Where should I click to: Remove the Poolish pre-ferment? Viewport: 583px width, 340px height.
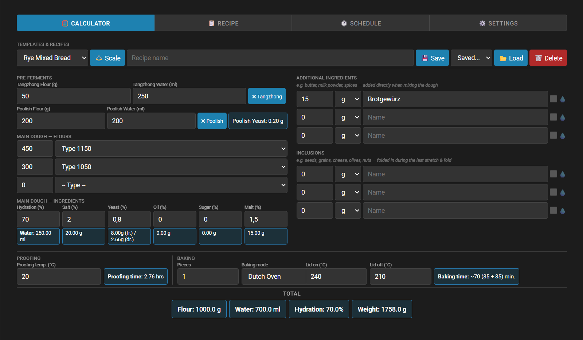tap(212, 121)
